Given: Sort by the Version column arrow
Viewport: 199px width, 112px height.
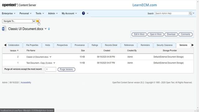Looking at the screenshot, I should [x=18, y=50].
